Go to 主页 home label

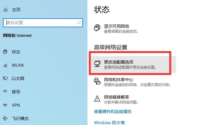tap(16, 10)
